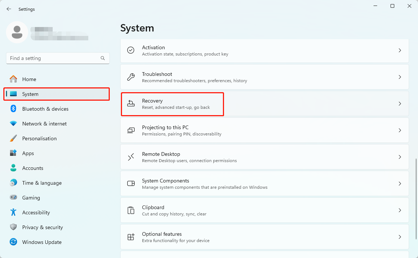Click the Time & language clock icon
Viewport: 418px width, 258px height.
(13, 183)
